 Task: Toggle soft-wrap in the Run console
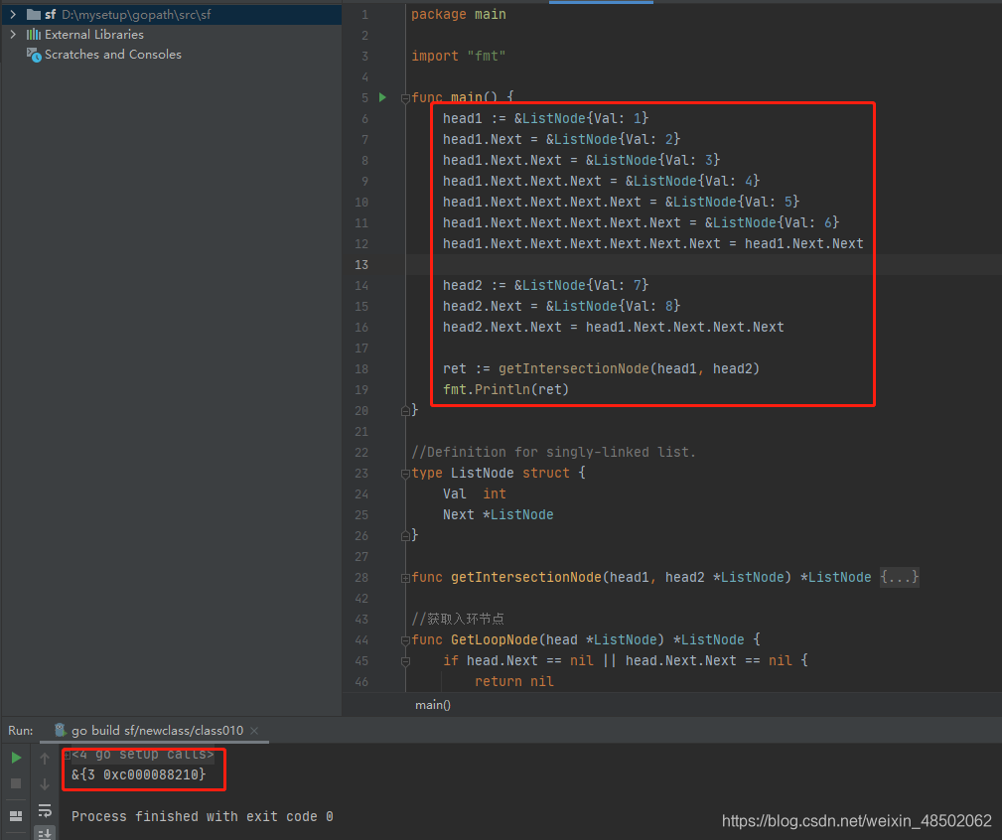45,810
